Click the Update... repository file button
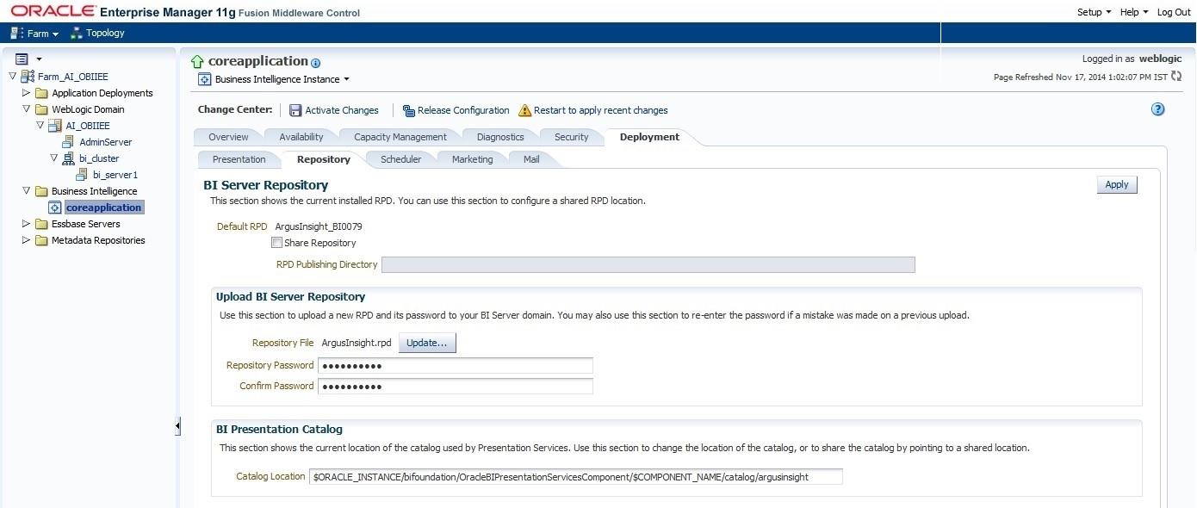 coord(427,343)
